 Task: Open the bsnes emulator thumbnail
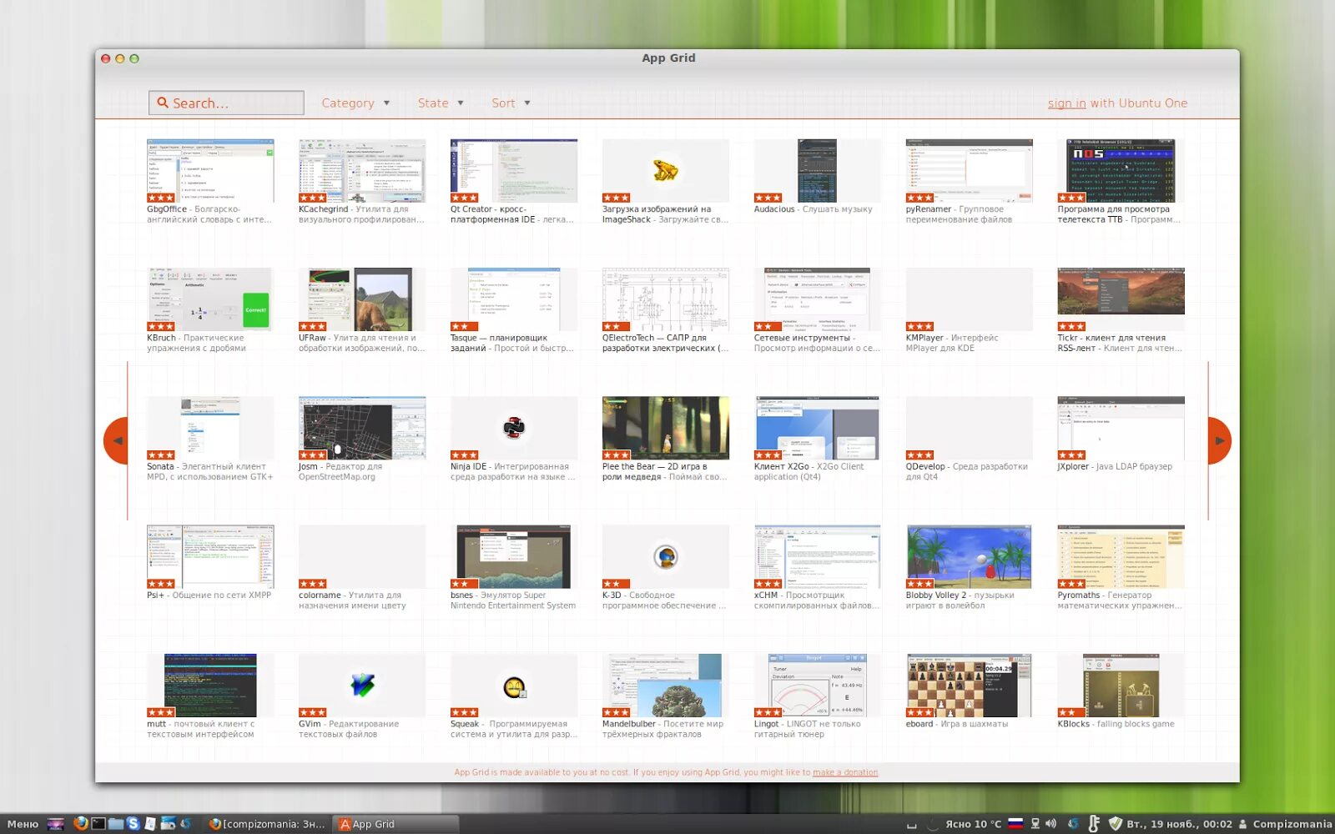coord(514,556)
